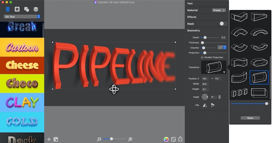The height and width of the screenshot is (143, 274).
Task: Enable Parallel Projection checkbox
Action: [x=202, y=57]
